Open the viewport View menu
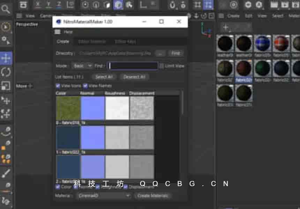 [x=30, y=16]
